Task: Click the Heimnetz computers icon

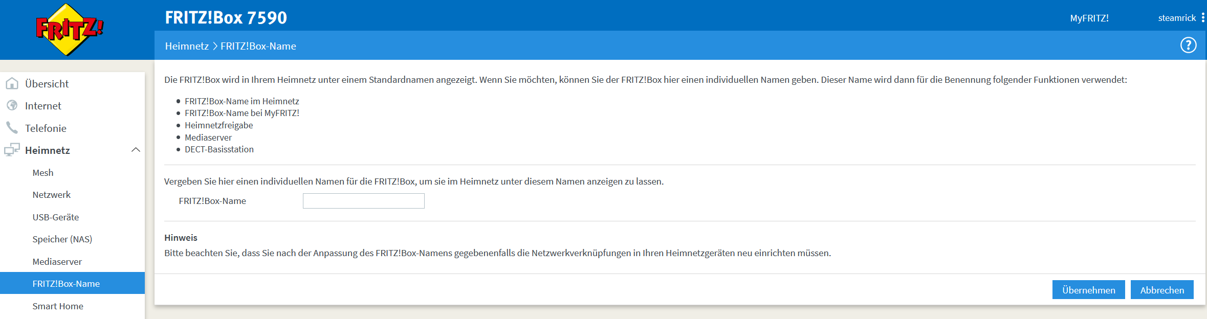Action: click(12, 150)
